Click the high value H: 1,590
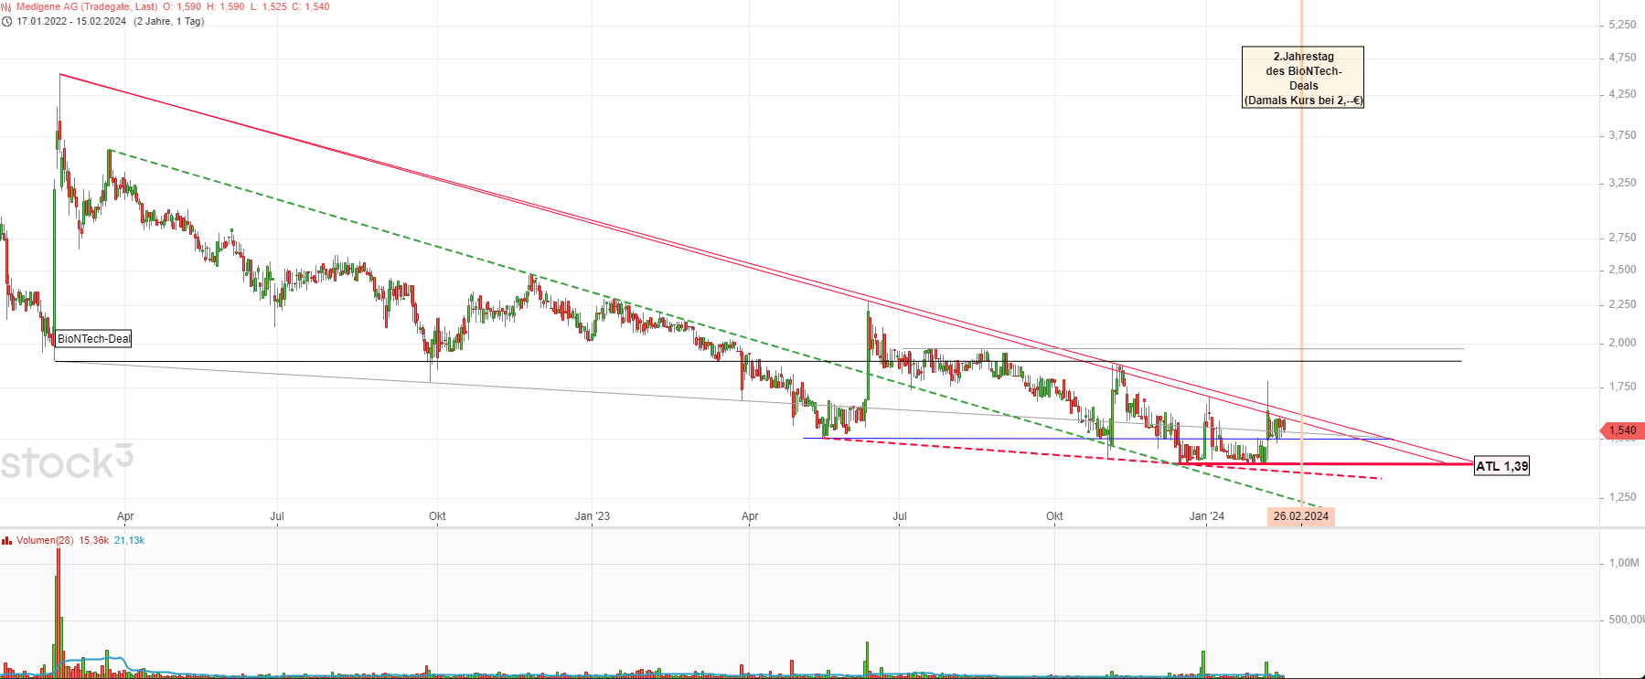This screenshot has height=679, width=1645. [226, 6]
